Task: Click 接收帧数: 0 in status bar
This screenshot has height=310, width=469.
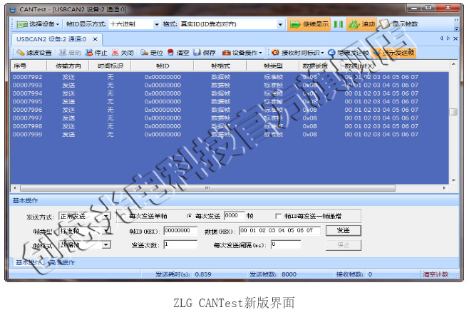Action: (x=354, y=274)
